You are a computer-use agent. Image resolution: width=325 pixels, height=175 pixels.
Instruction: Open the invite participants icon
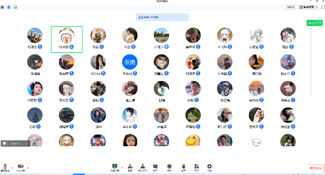tap(130, 168)
